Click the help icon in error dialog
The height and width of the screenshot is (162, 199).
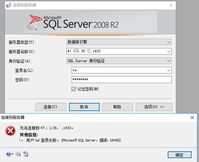pos(8,154)
